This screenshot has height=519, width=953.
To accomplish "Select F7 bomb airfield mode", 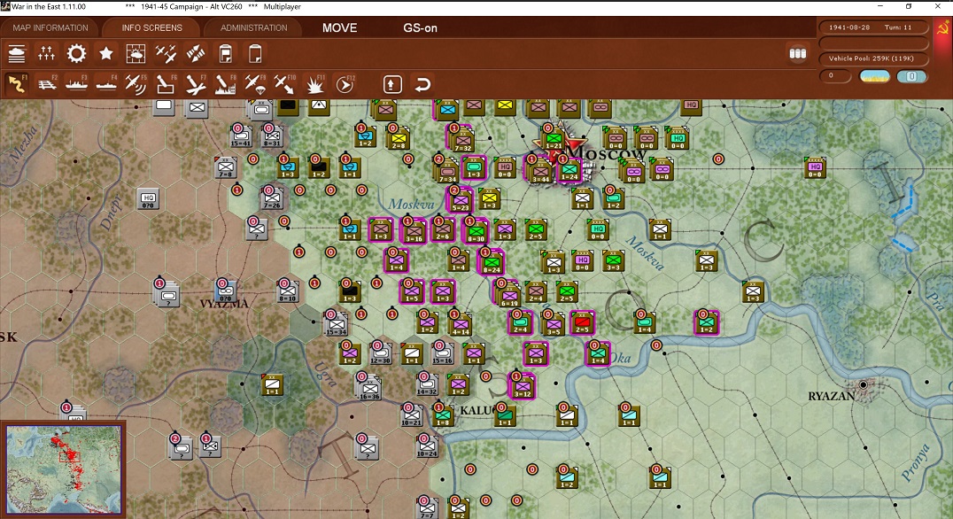I will [x=195, y=84].
